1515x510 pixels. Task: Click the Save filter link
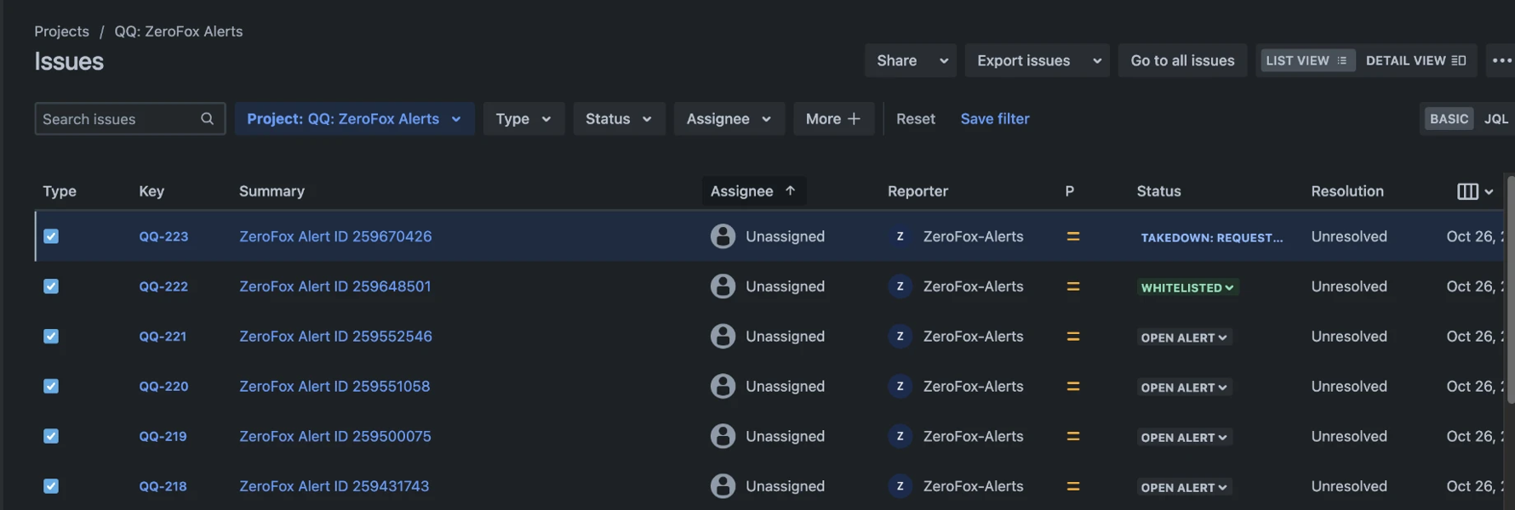(x=994, y=119)
